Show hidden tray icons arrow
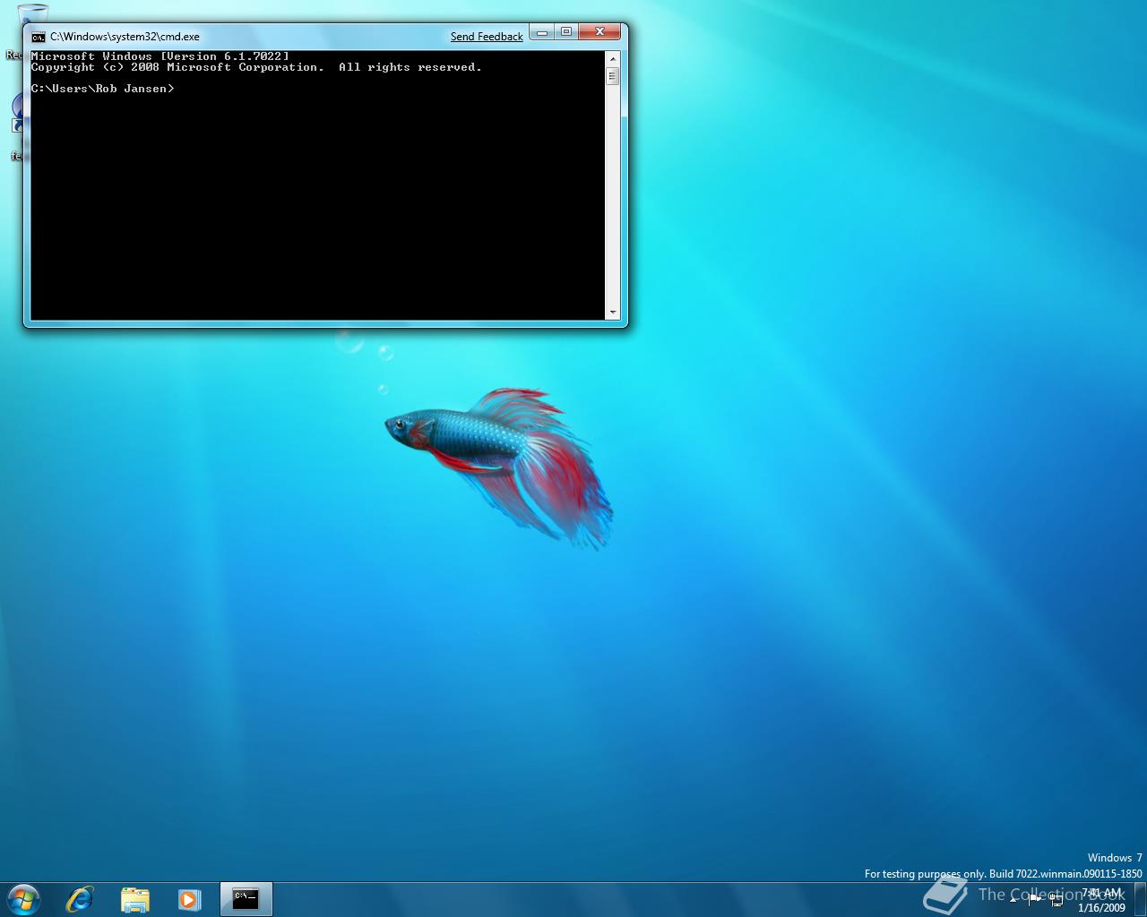This screenshot has height=917, width=1147. tap(1013, 899)
